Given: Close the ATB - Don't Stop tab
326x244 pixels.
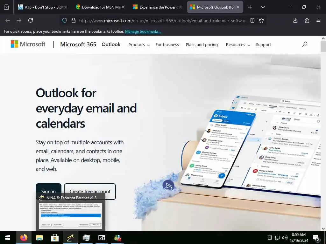Looking at the screenshot, I should pyautogui.click(x=66, y=7).
